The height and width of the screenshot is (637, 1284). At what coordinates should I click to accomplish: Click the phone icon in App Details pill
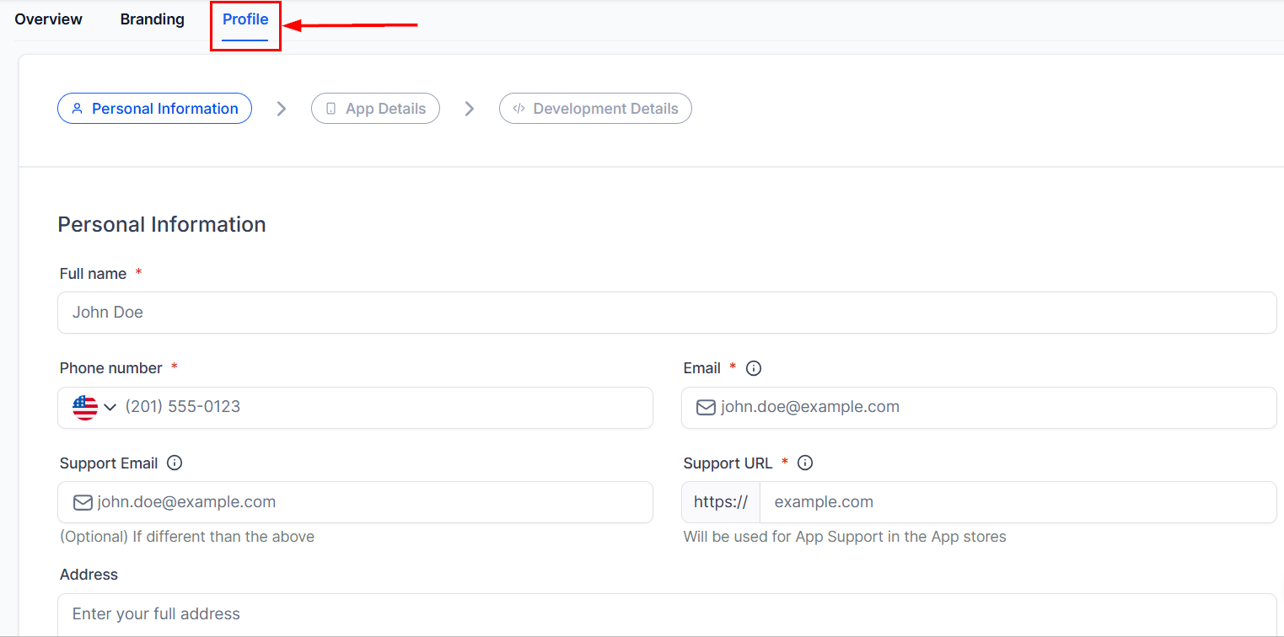(330, 109)
